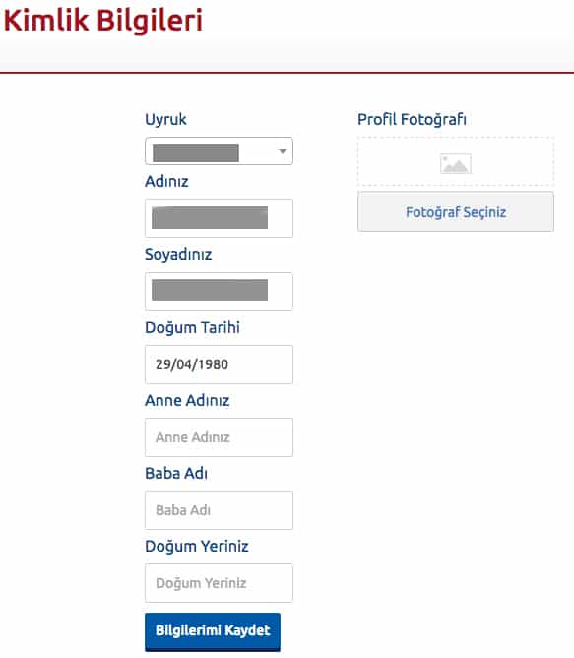
Task: Click the Doğum Yeriniz input field
Action: pyautogui.click(x=219, y=583)
